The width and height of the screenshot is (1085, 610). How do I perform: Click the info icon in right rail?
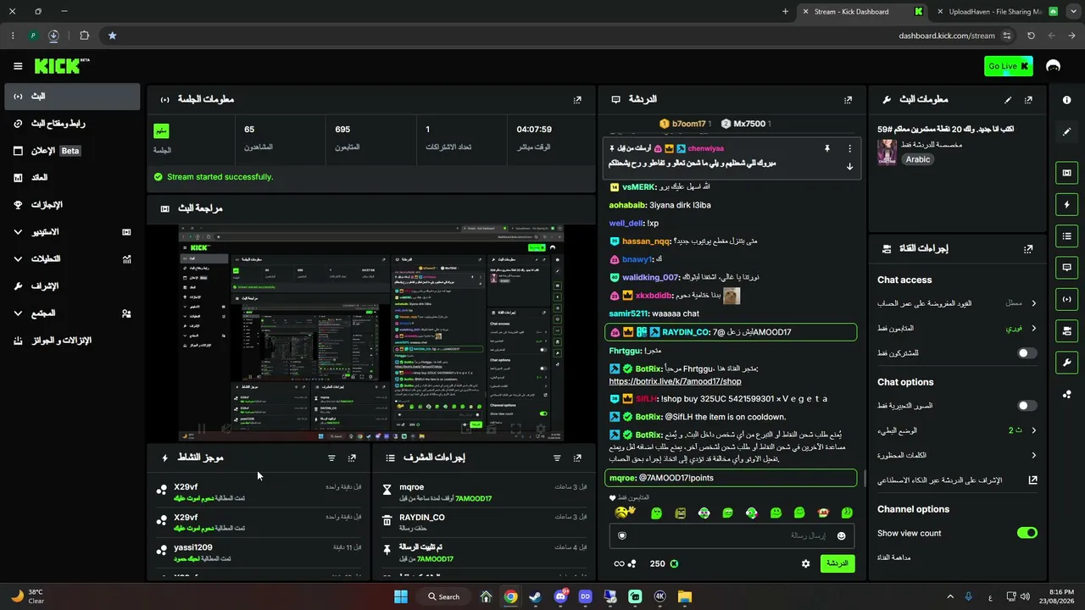1066,100
